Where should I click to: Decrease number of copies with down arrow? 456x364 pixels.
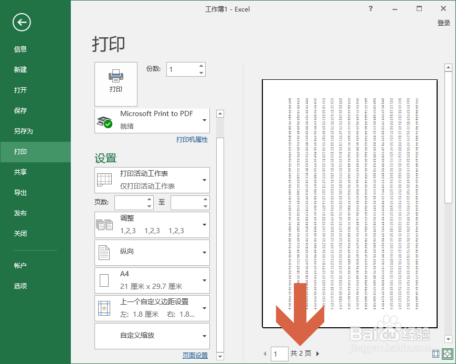click(202, 73)
